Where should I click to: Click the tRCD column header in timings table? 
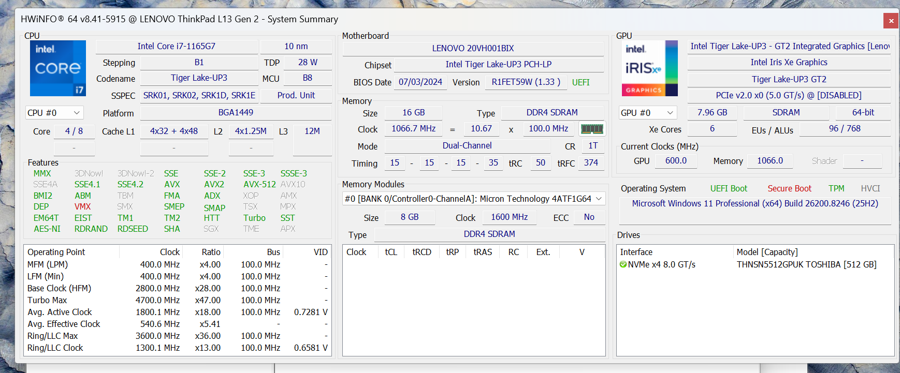422,252
